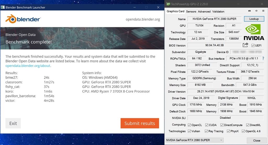Close the GPU-Z window with the title bar X
268x145 pixels.
[x=262, y=4]
